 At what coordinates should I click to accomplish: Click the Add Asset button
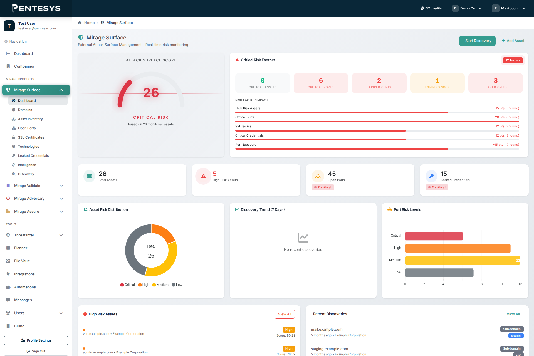point(513,41)
